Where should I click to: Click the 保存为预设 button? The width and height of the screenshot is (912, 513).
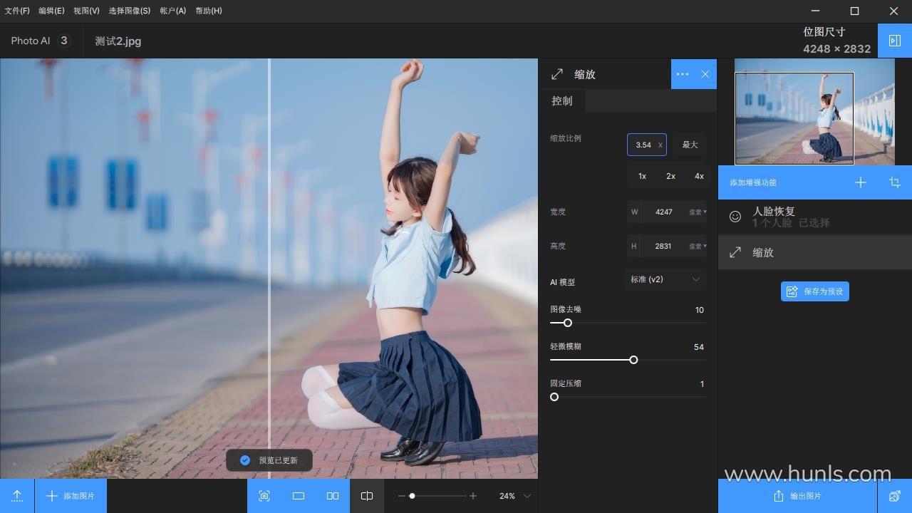(815, 291)
